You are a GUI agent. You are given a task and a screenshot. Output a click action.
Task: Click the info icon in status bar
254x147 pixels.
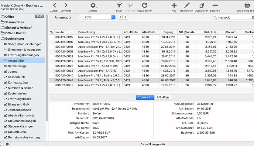7,144
